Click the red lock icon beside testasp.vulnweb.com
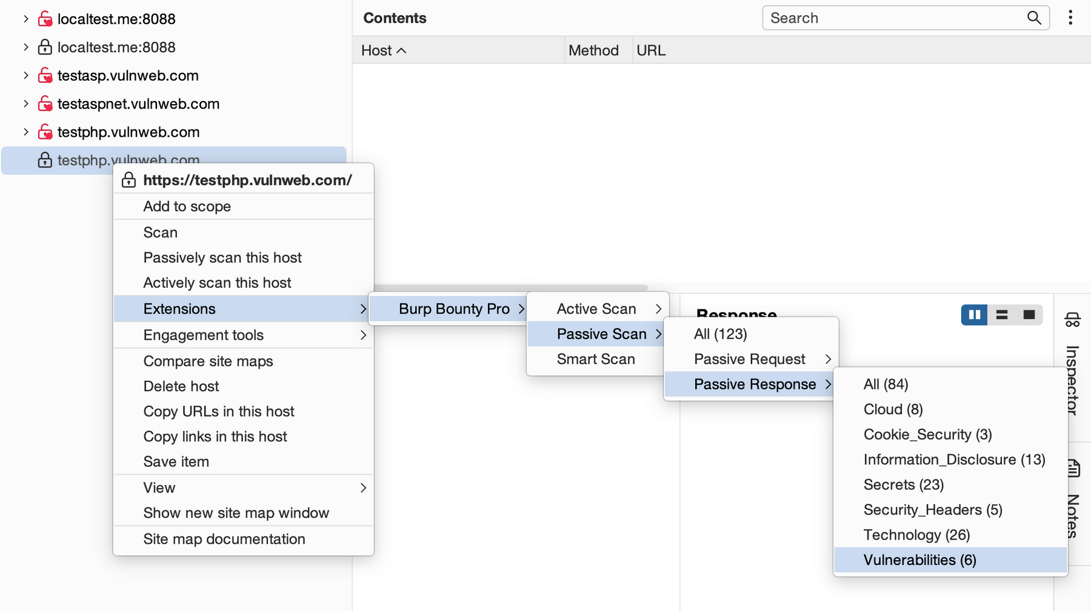This screenshot has height=611, width=1091. pos(45,76)
